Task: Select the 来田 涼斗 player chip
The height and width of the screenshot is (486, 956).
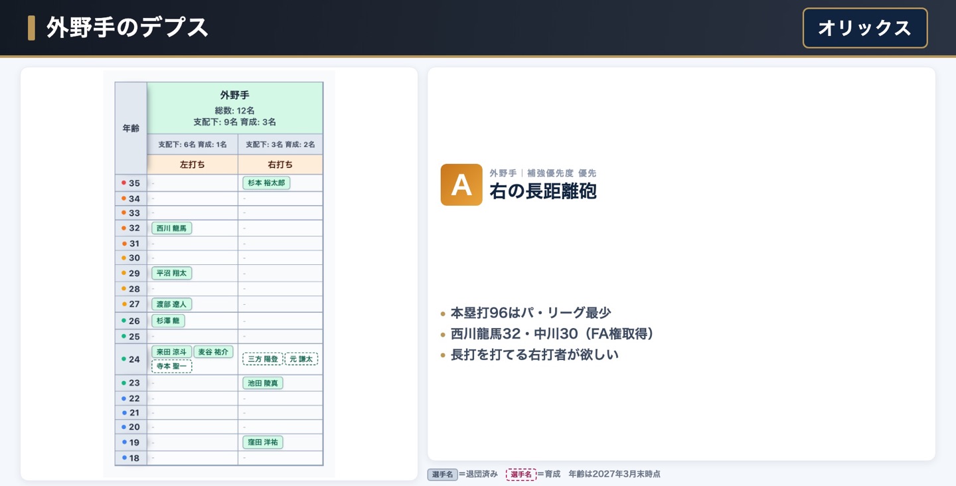Action: pos(171,352)
